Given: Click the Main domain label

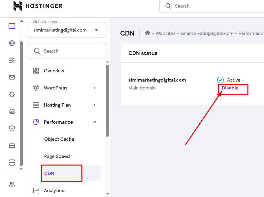Looking at the screenshot, I should [x=142, y=88].
